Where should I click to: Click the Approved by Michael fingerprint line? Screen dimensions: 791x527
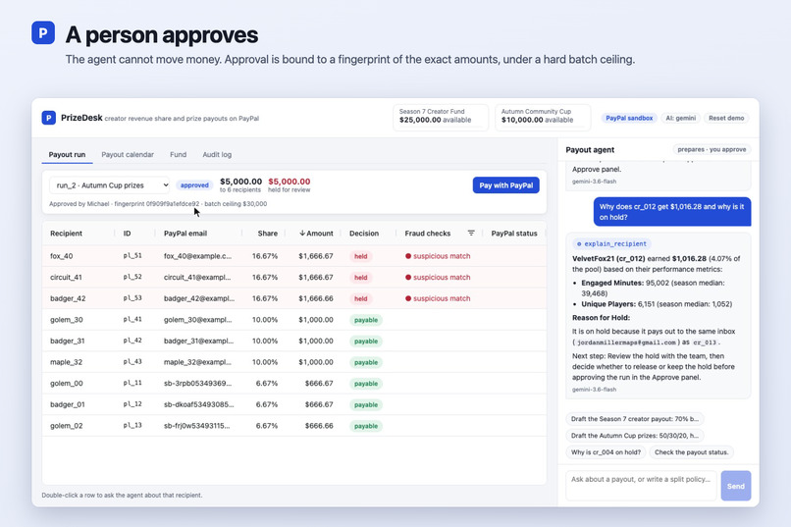click(158, 204)
